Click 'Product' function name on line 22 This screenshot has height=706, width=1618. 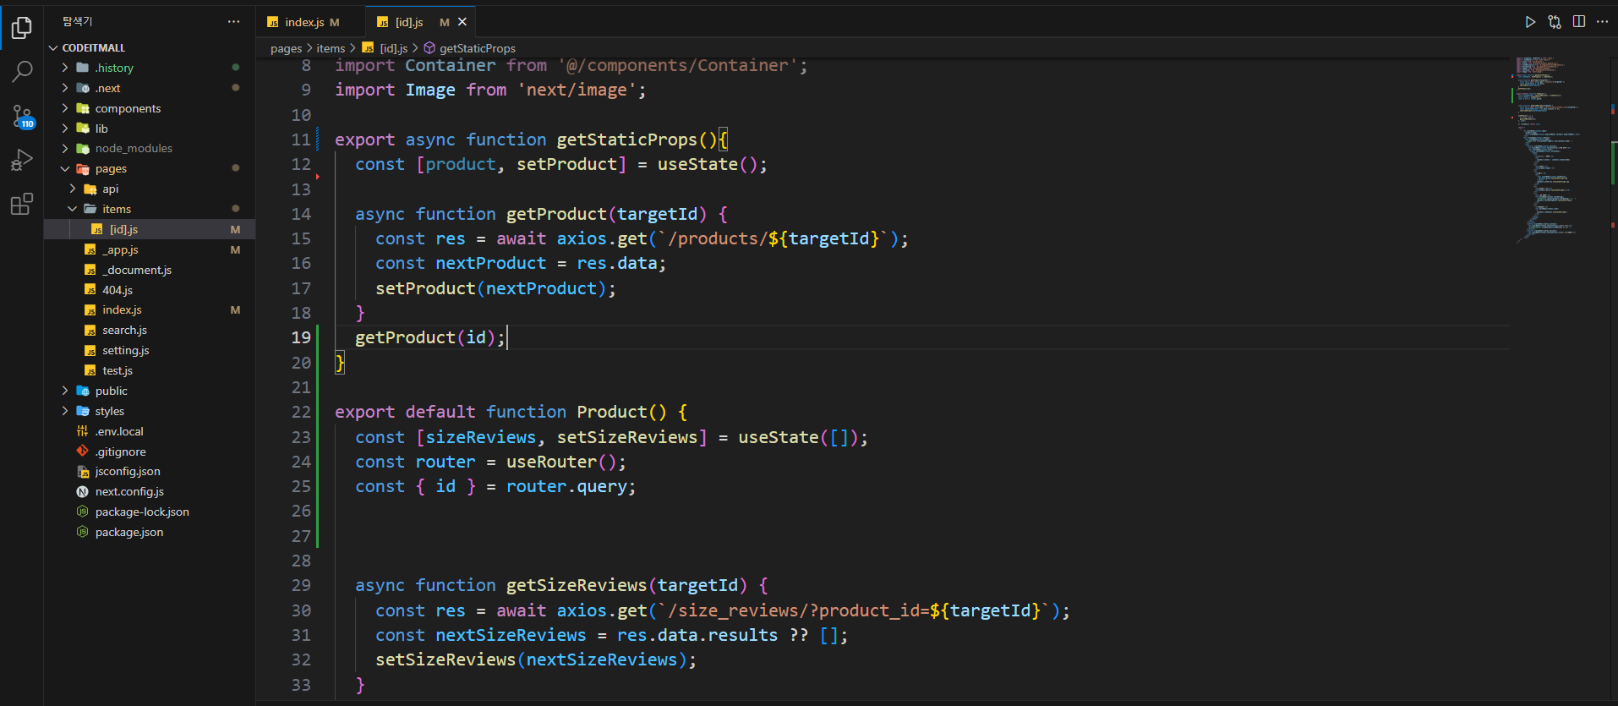click(x=612, y=412)
